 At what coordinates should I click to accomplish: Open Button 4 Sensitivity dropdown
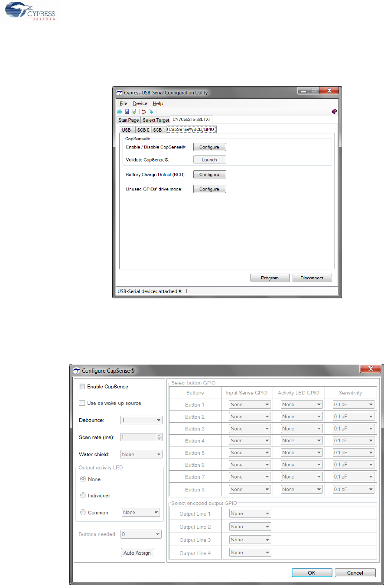click(354, 441)
